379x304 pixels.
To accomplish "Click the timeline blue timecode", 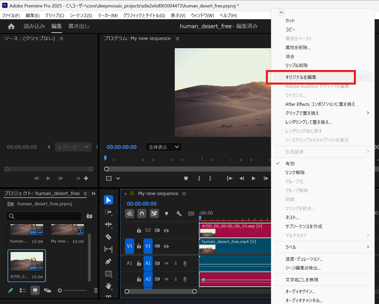I will click(142, 204).
